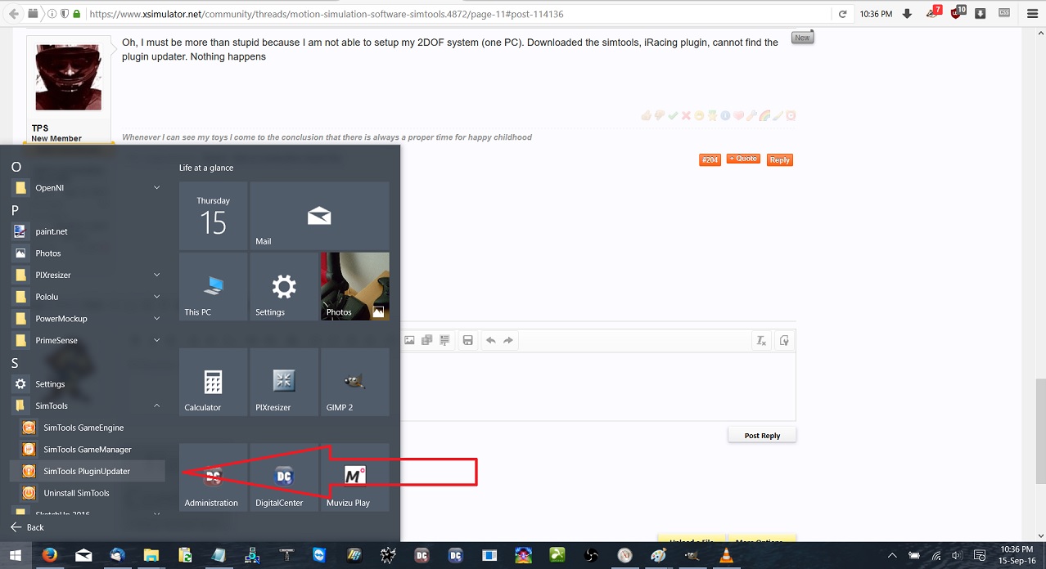Click the Windows Start button

point(16,556)
